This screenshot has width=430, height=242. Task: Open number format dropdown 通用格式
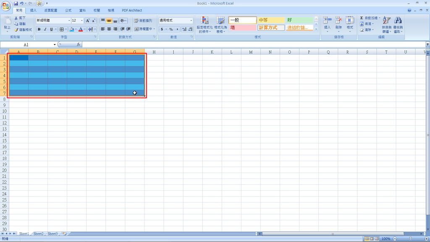pyautogui.click(x=191, y=21)
